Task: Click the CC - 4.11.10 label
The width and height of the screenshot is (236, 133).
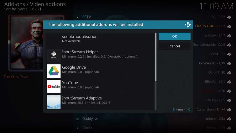Action: [217, 72]
